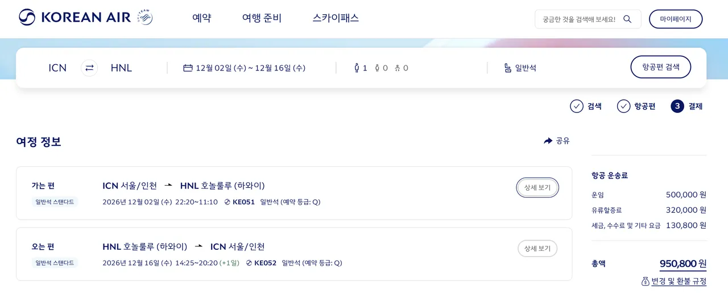Click the adult passenger icon
Screen dimensions: 728x302
[357, 68]
